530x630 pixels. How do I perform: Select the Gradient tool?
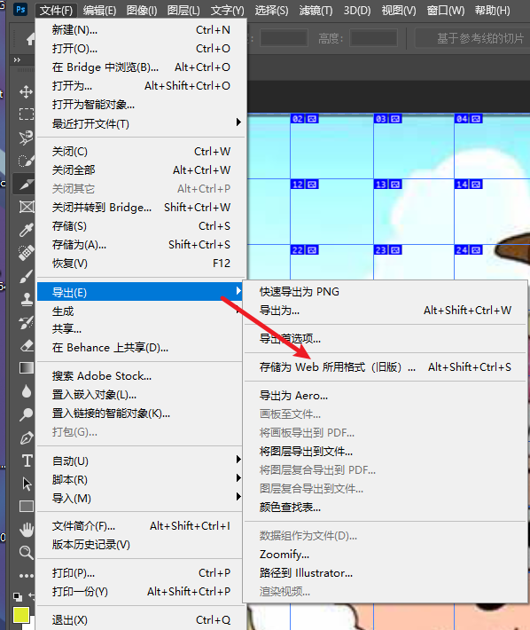pyautogui.click(x=26, y=368)
